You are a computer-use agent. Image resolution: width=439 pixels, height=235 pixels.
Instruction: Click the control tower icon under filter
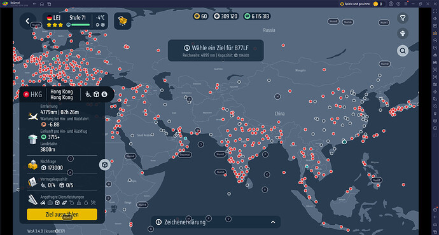coord(403,34)
